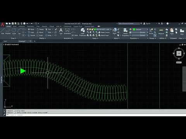Open Layer Properties manager
Screen dimensions: 186x139
tap(83, 32)
